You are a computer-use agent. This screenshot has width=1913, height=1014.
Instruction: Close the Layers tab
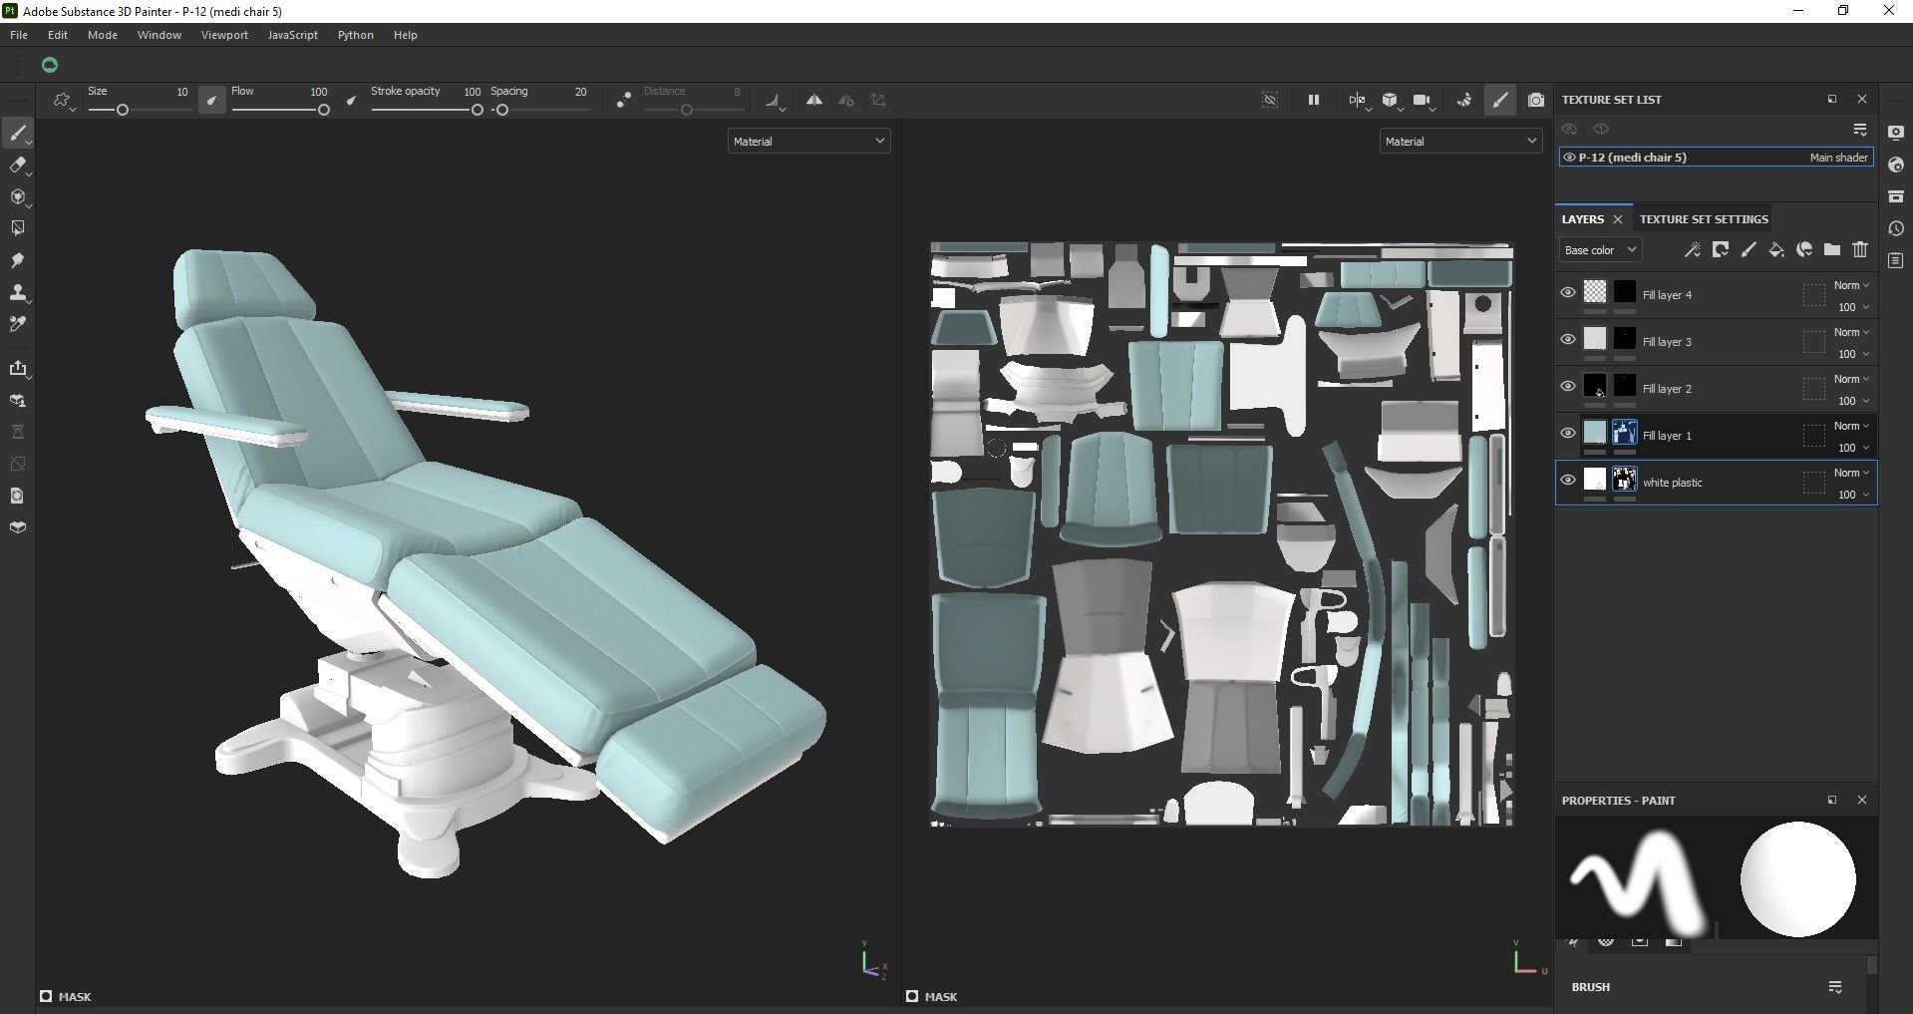(1618, 219)
